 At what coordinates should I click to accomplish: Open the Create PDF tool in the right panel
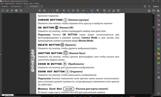158,20
